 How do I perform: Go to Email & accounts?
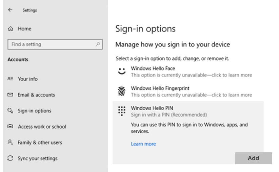click(36, 95)
